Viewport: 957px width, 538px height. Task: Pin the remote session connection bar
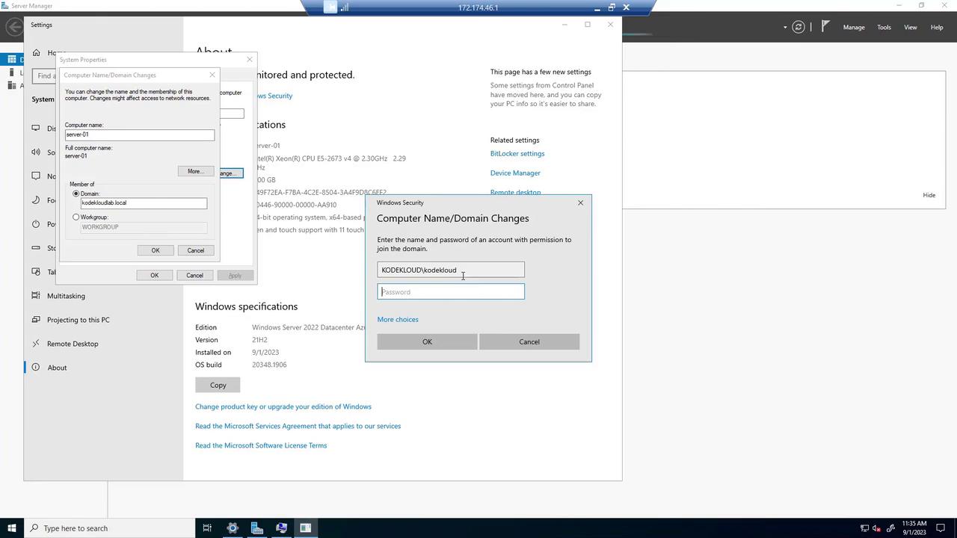click(x=330, y=7)
